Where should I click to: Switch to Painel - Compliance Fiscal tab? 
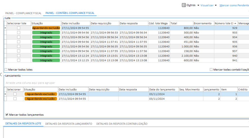coord(23,13)
